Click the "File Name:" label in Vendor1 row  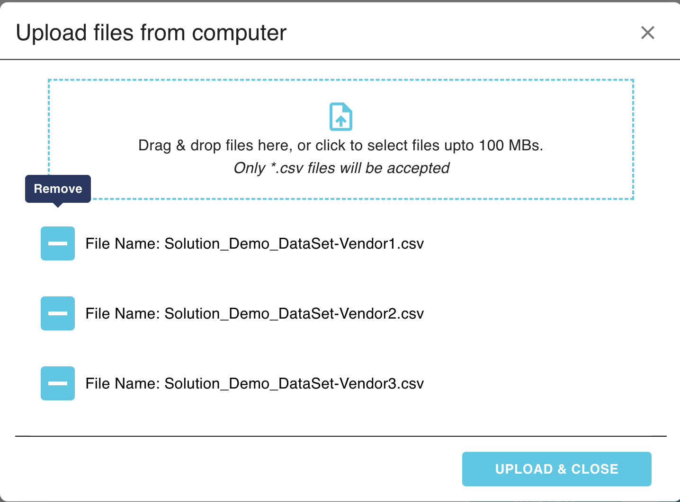[123, 244]
